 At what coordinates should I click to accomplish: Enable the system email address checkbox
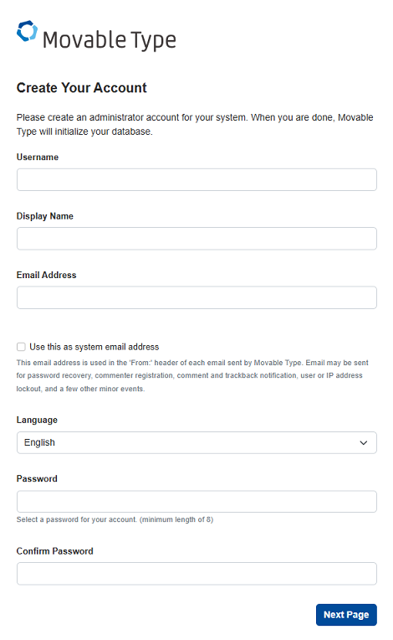click(21, 347)
